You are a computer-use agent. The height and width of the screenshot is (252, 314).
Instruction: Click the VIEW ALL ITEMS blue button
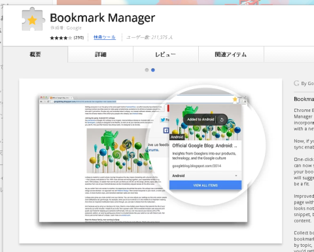[x=205, y=185]
